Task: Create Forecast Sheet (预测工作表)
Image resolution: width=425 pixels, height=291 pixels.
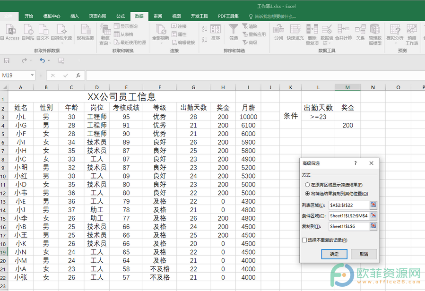Action: click(412, 34)
